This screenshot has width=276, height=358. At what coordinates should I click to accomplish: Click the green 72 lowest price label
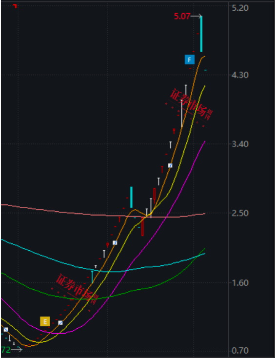pos(5,350)
